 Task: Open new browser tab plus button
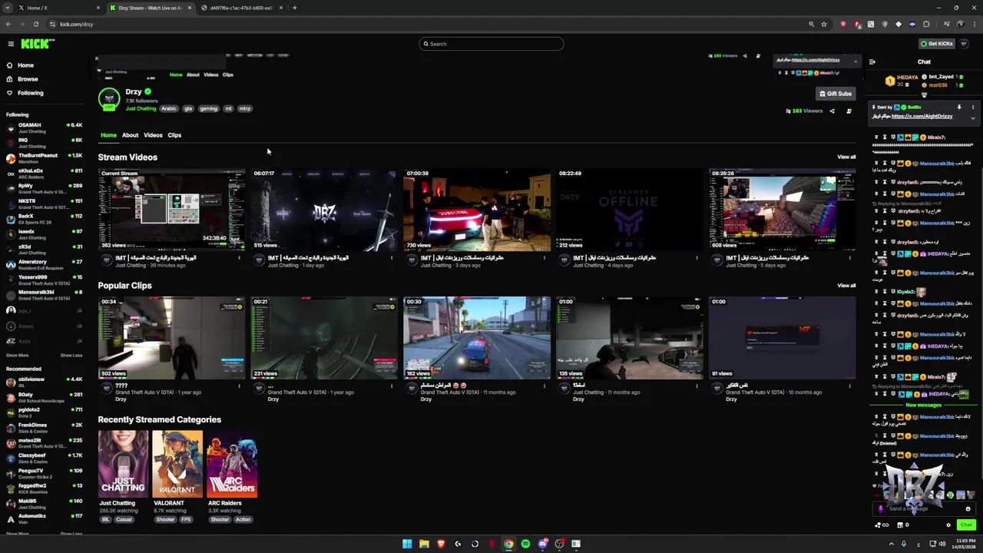pyautogui.click(x=295, y=8)
